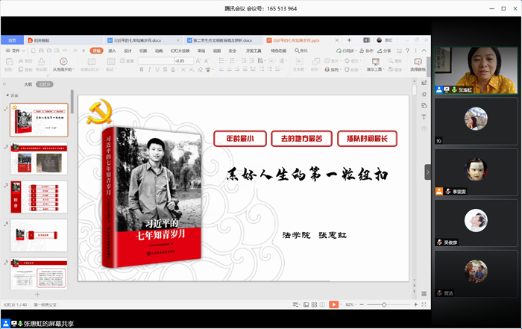Screen dimensions: 522x329
Task: Toggle Italic formatting
Action: pos(149,69)
